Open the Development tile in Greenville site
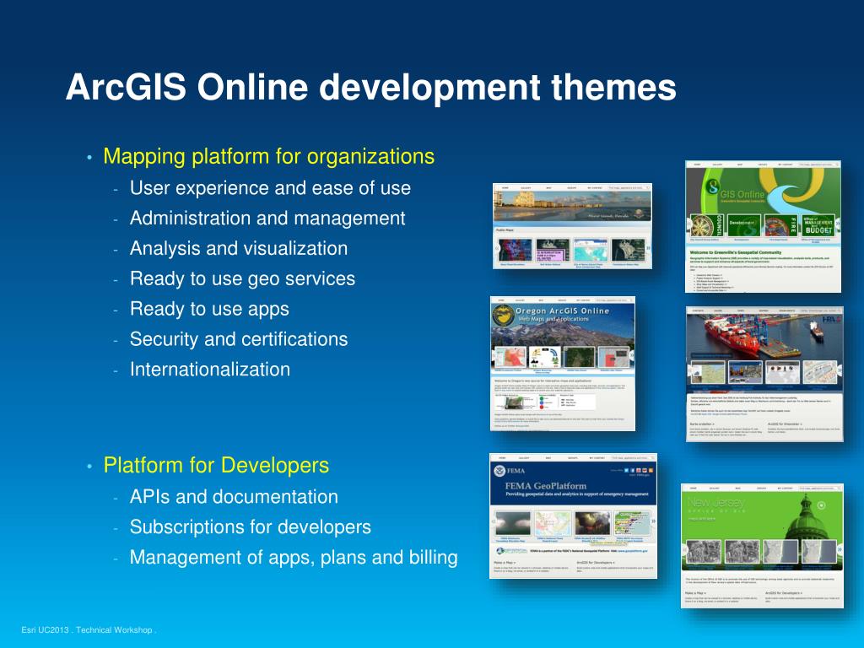The height and width of the screenshot is (648, 864). click(x=744, y=225)
